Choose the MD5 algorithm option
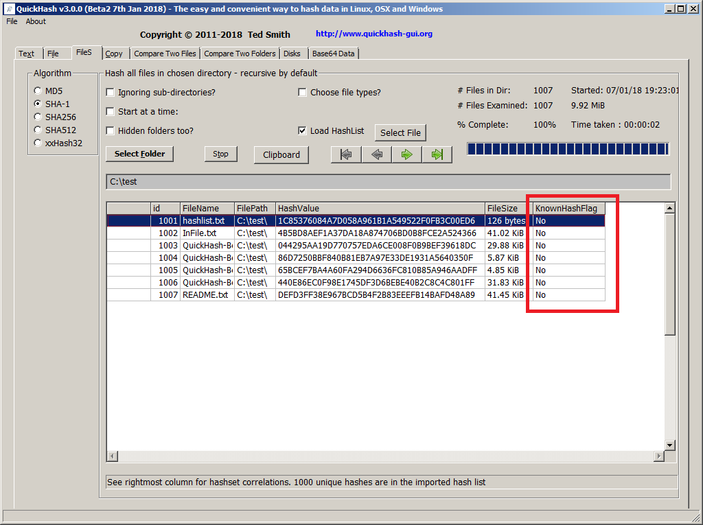The width and height of the screenshot is (703, 525). pos(38,91)
